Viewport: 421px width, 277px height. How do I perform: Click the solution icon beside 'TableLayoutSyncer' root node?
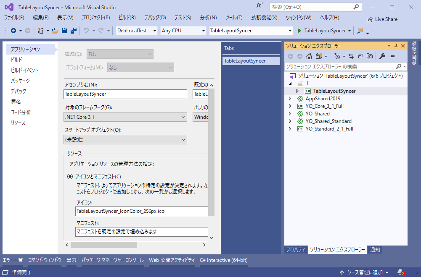(x=292, y=76)
